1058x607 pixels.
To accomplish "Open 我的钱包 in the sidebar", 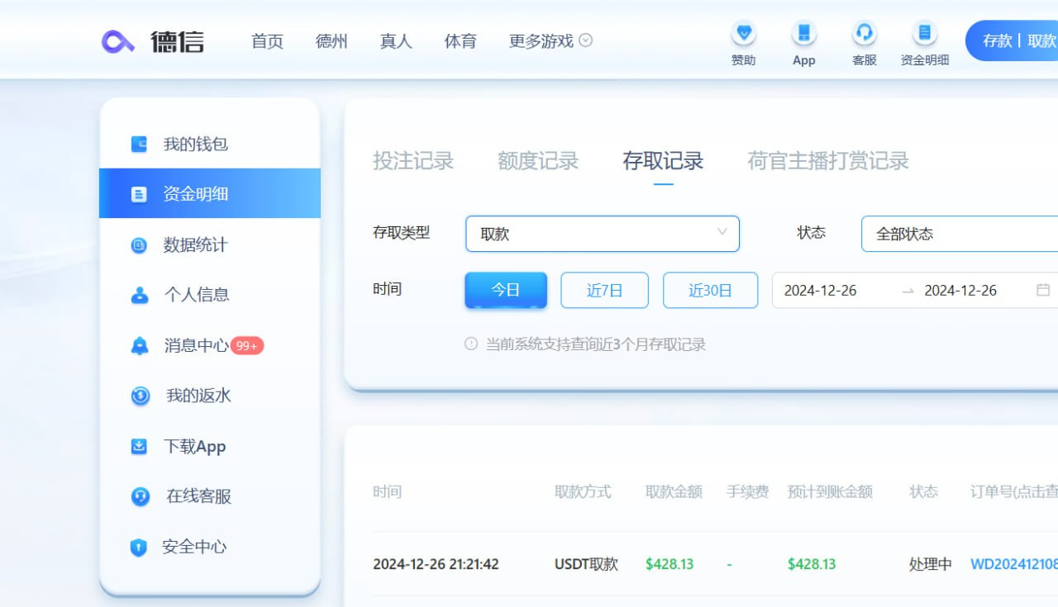I will pyautogui.click(x=210, y=144).
